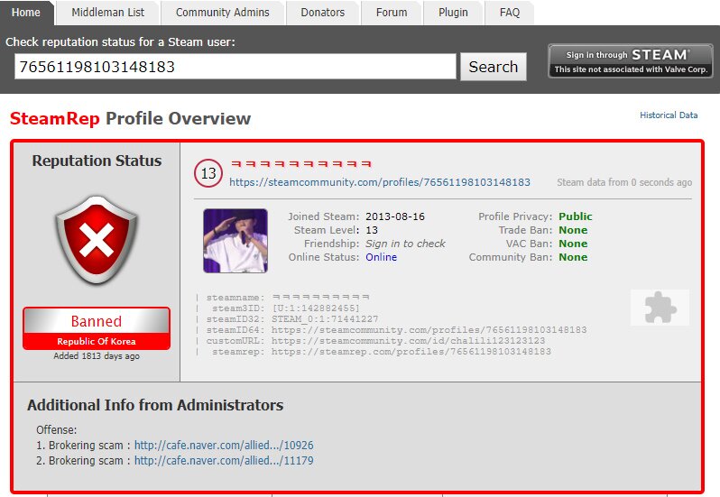Click 'Steam data from 0 seconds ago' text
This screenshot has height=497, width=720.
click(x=624, y=182)
